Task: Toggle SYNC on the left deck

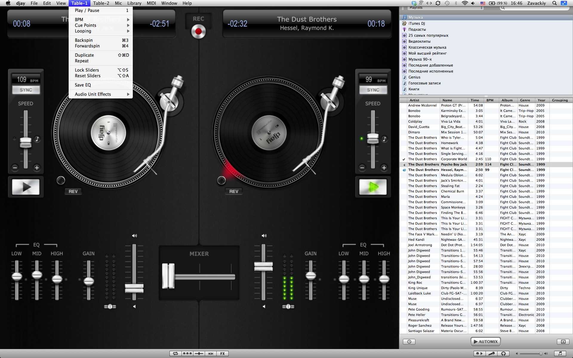Action: (26, 90)
